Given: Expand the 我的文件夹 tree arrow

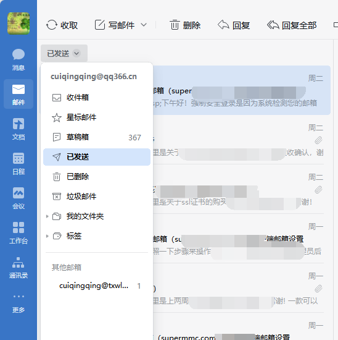Looking at the screenshot, I should 47,216.
